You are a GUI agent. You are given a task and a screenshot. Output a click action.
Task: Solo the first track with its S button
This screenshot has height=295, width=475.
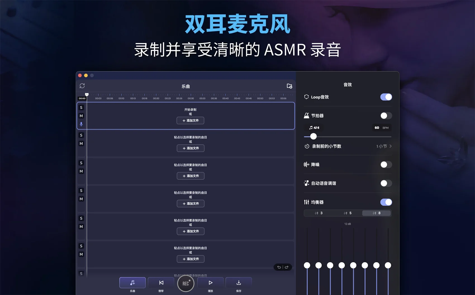click(x=81, y=108)
